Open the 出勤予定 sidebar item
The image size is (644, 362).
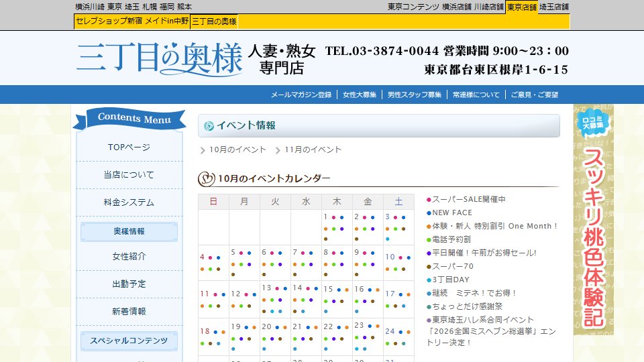tap(129, 284)
